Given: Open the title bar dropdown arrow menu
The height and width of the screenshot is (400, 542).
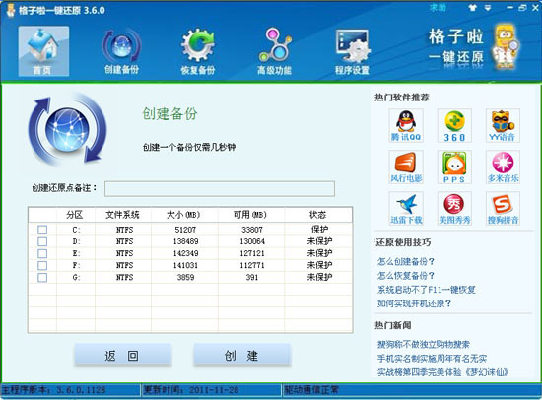Looking at the screenshot, I should click(488, 8).
